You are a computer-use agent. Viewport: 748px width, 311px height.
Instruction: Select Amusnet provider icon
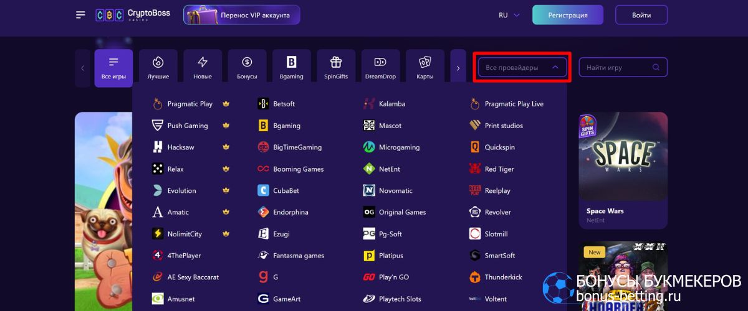tap(157, 299)
